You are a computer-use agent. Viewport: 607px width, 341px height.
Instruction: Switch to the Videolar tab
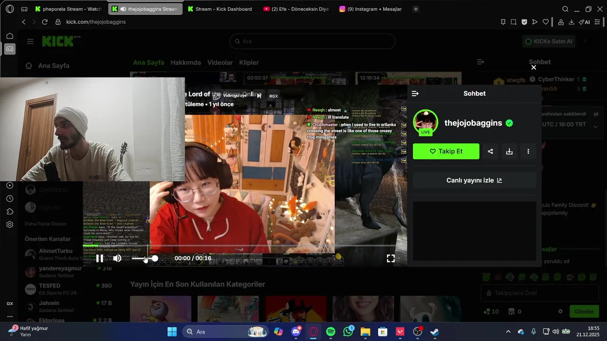tap(220, 63)
